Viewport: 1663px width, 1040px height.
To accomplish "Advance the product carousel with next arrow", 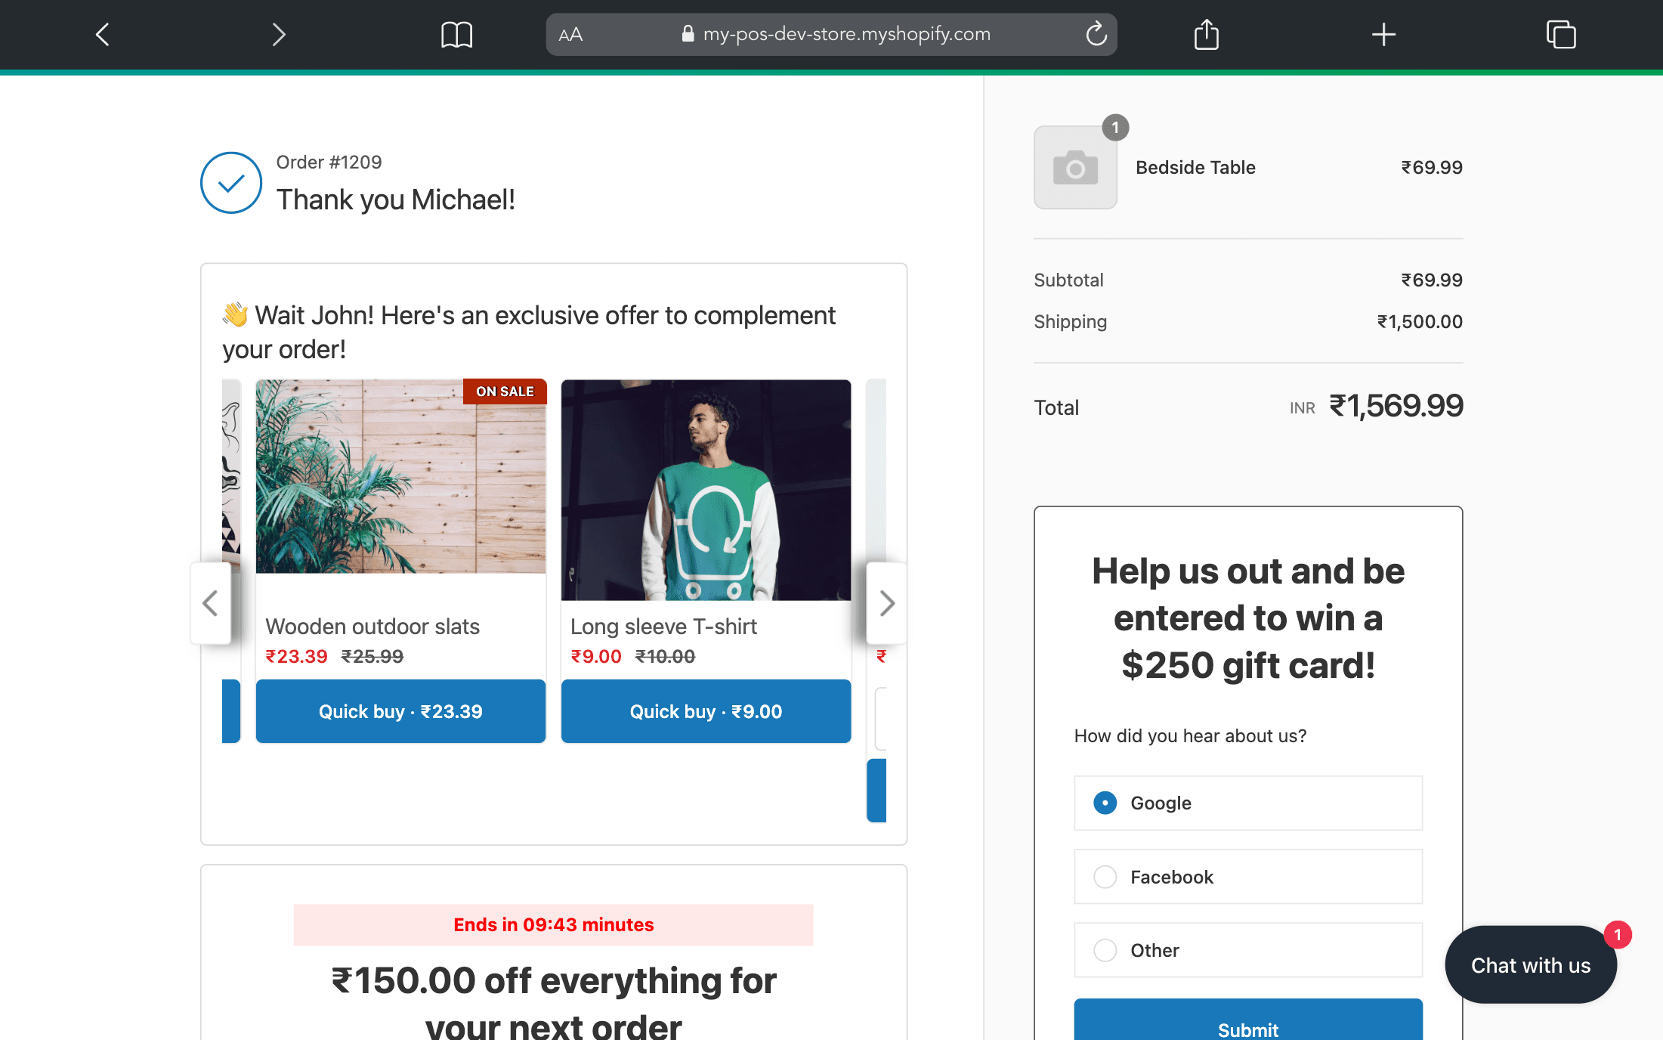I will pos(886,602).
